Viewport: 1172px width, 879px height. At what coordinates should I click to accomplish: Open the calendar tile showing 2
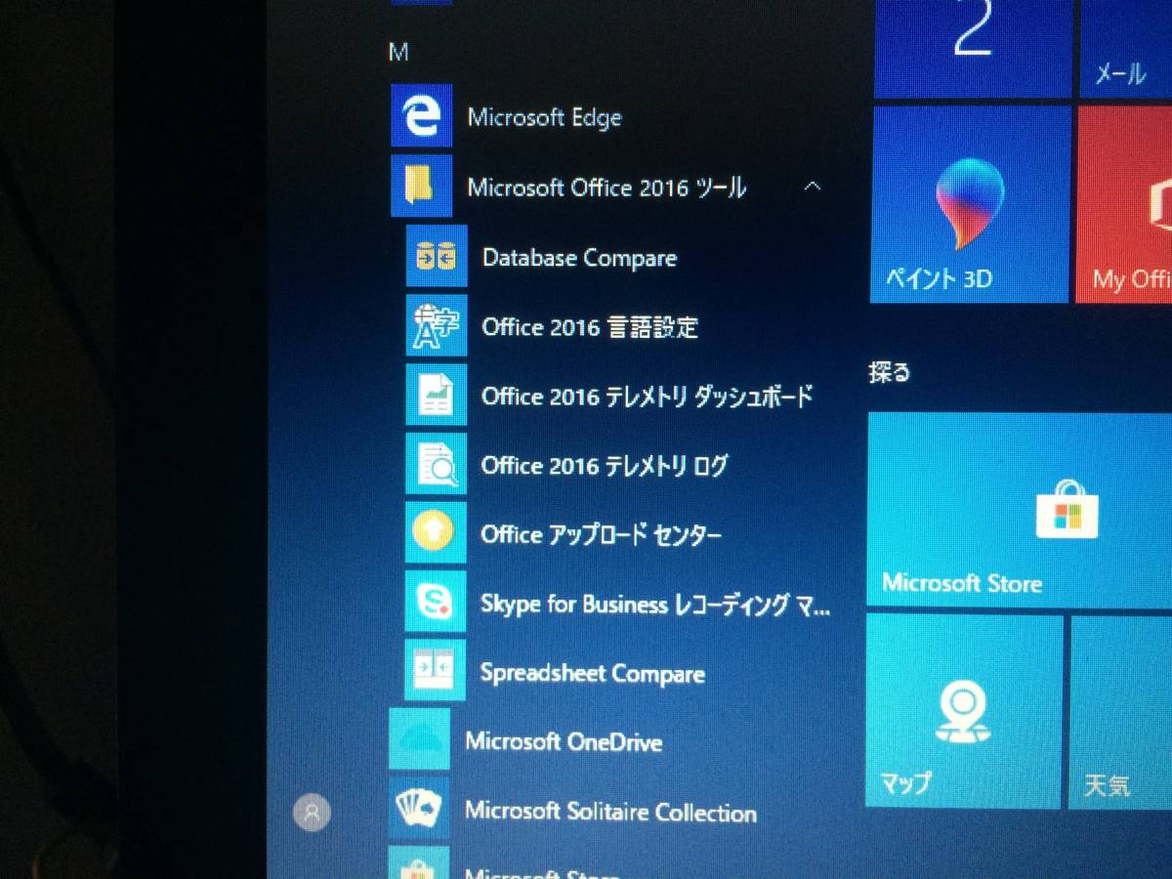coord(973,49)
